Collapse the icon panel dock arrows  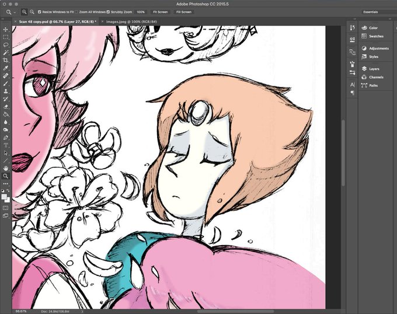(x=355, y=19)
